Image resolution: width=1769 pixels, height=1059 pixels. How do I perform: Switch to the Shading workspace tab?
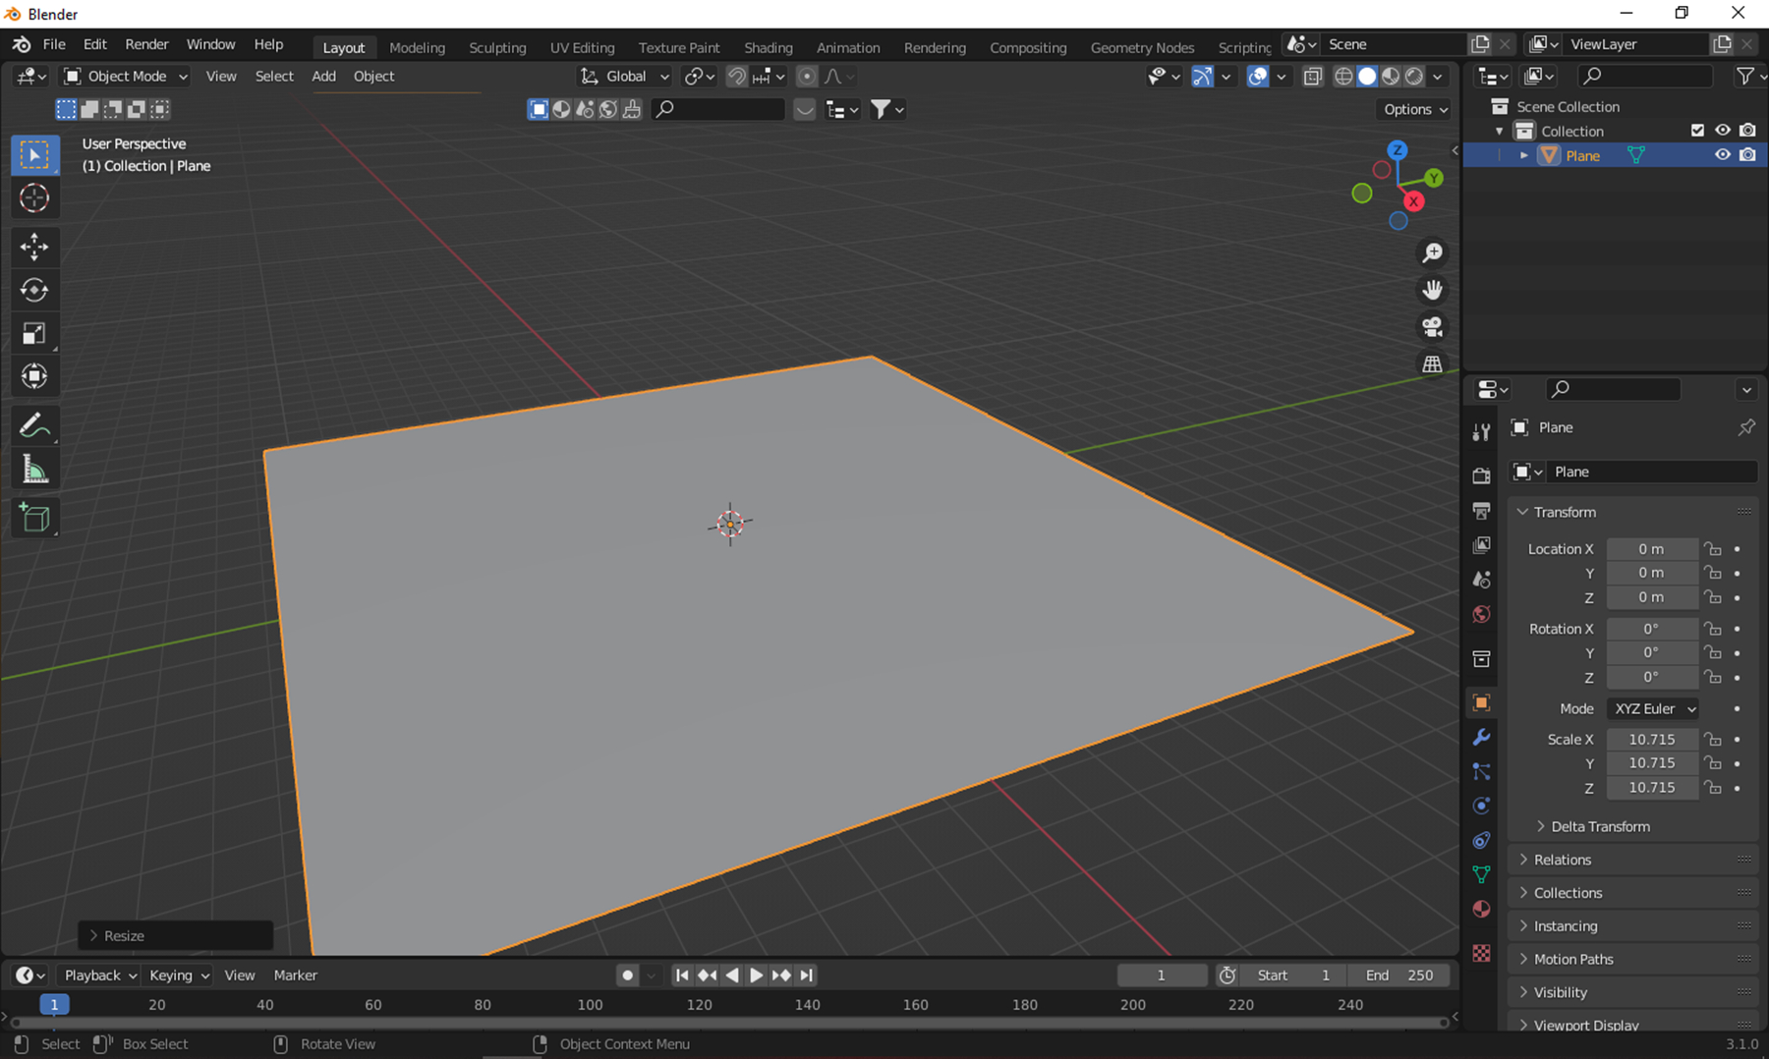pyautogui.click(x=768, y=47)
